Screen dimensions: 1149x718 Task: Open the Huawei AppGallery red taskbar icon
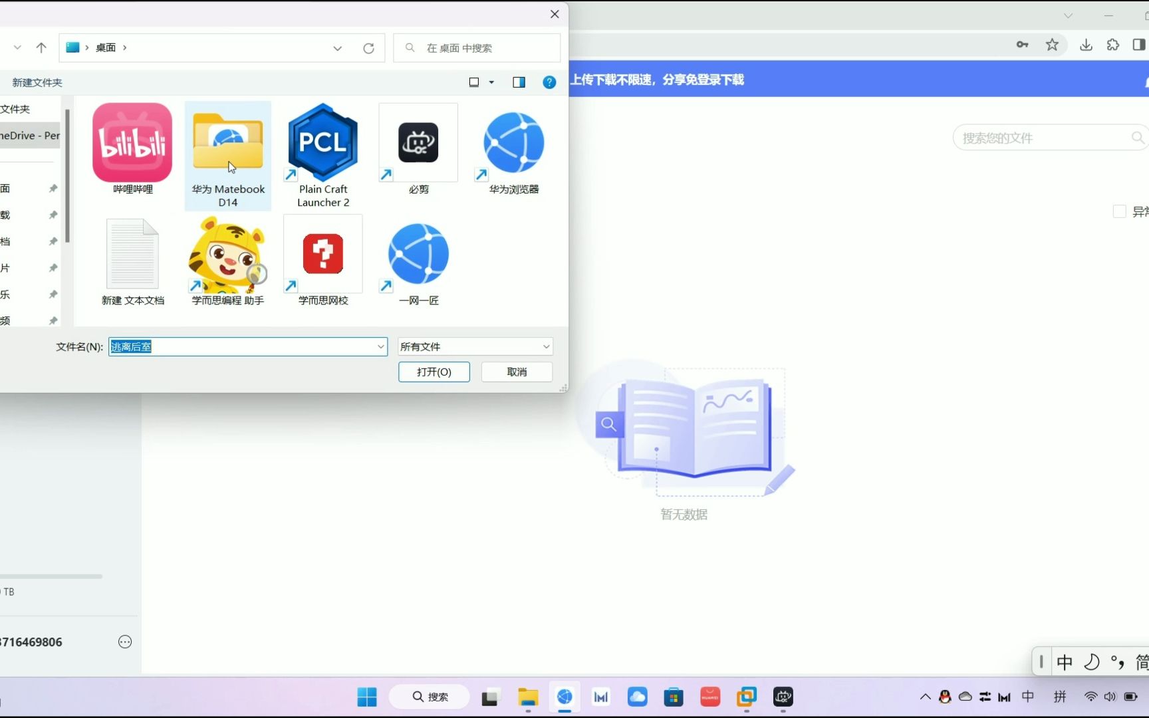(710, 697)
